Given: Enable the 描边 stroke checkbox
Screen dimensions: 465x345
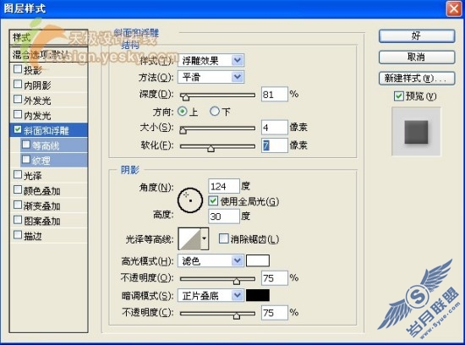Looking at the screenshot, I should pyautogui.click(x=18, y=236).
